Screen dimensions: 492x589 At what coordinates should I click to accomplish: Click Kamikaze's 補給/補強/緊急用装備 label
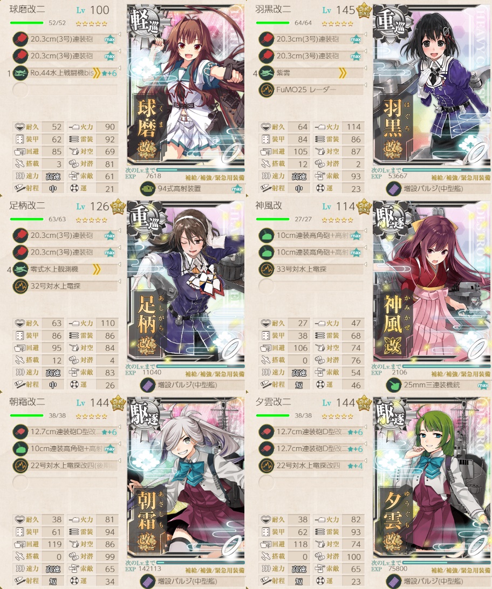[x=461, y=374]
